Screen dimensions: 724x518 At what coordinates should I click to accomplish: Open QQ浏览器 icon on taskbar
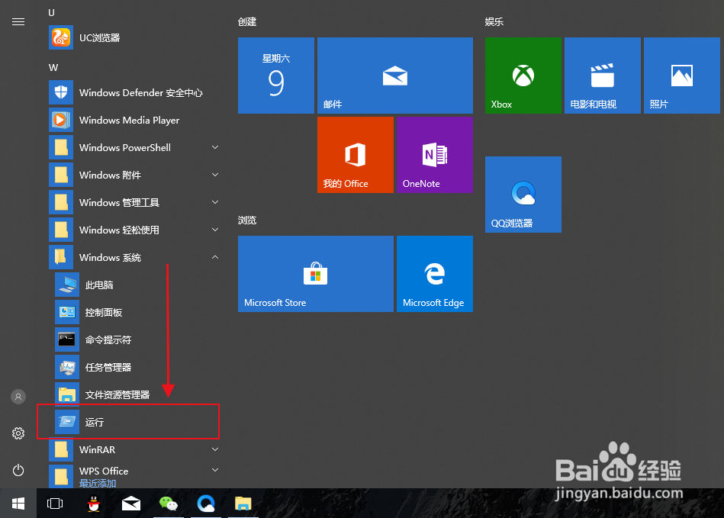tap(205, 504)
